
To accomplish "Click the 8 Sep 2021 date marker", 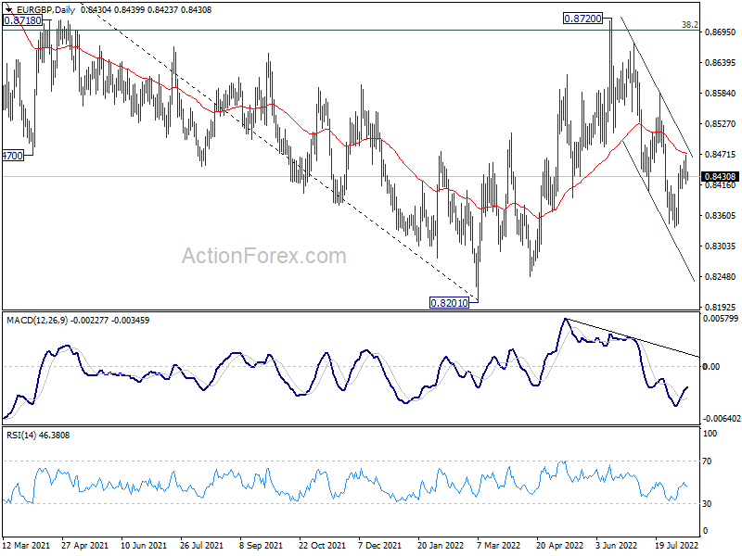I will click(261, 545).
